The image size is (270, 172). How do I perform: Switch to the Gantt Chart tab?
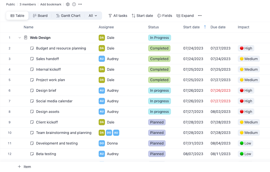click(x=68, y=16)
